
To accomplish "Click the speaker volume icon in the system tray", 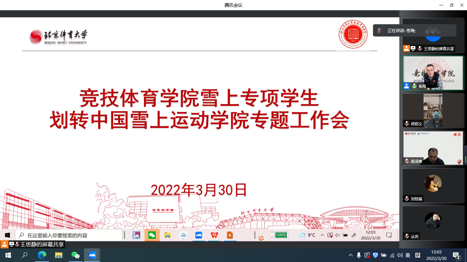I will [400, 255].
